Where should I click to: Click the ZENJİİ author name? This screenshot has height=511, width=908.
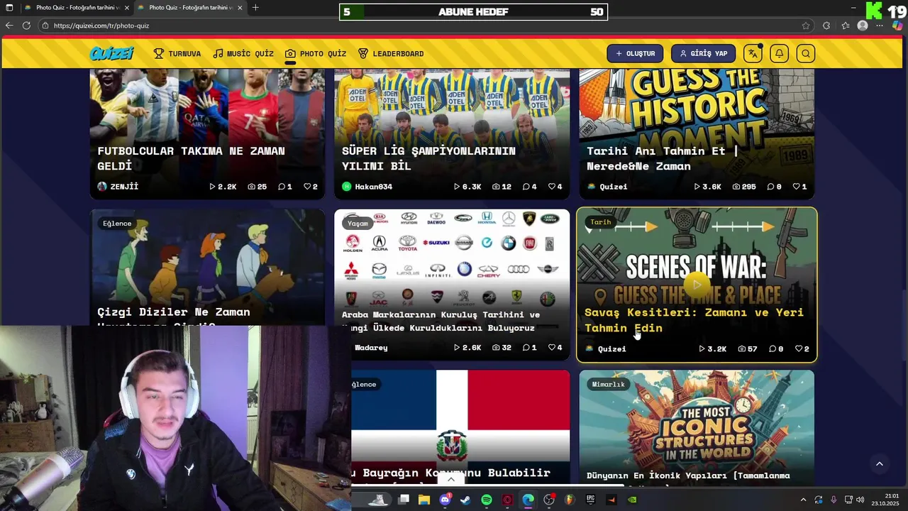[124, 187]
